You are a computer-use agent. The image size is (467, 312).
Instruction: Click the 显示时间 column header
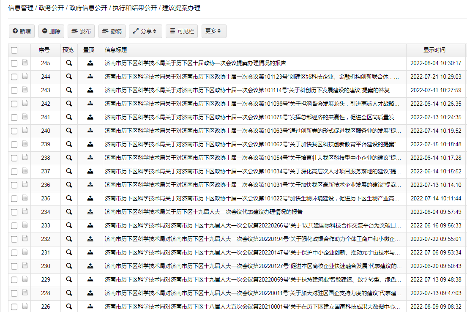coord(435,49)
